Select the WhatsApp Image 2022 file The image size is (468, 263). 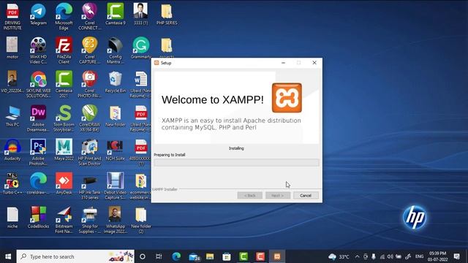[116, 221]
